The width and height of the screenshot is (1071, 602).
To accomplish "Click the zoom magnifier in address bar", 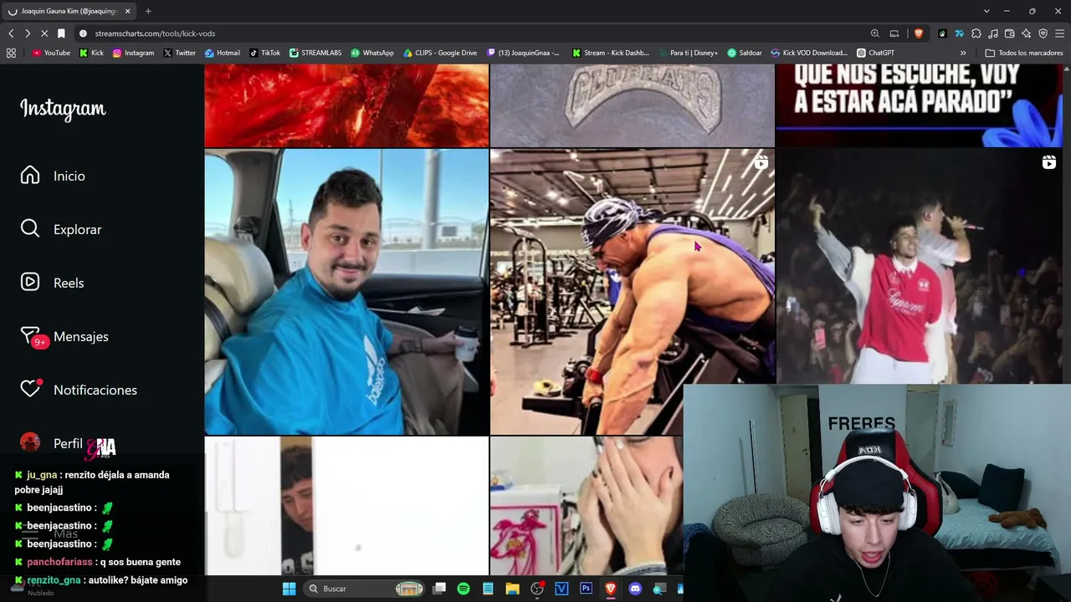I will pyautogui.click(x=875, y=33).
